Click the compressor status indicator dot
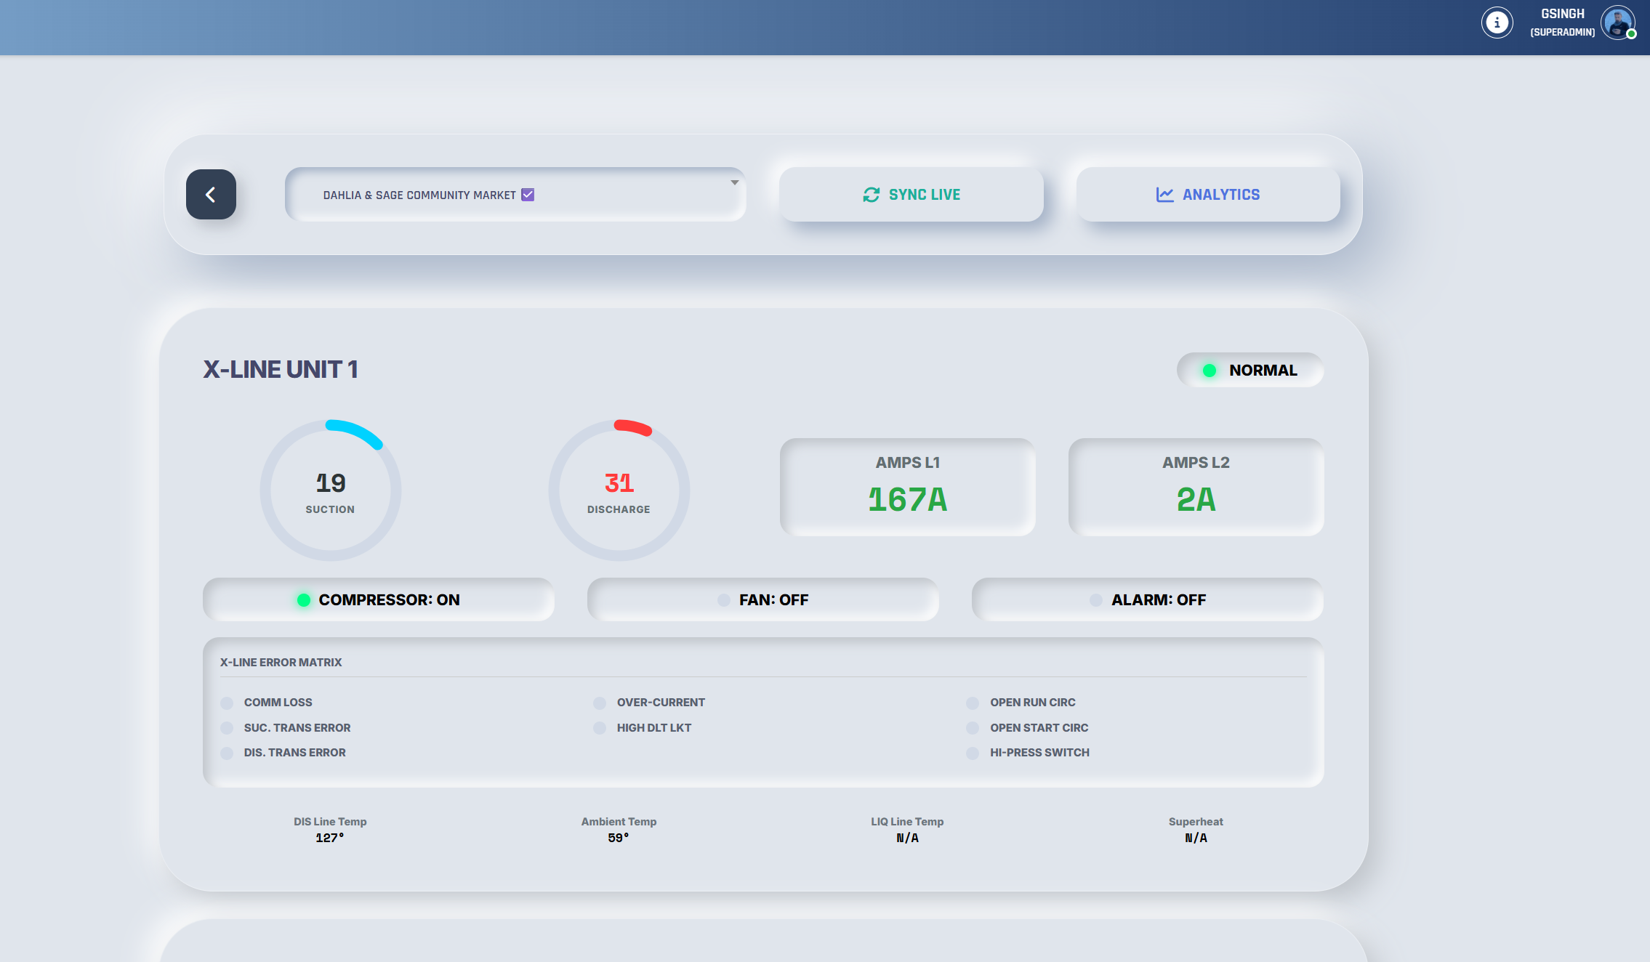 305,599
